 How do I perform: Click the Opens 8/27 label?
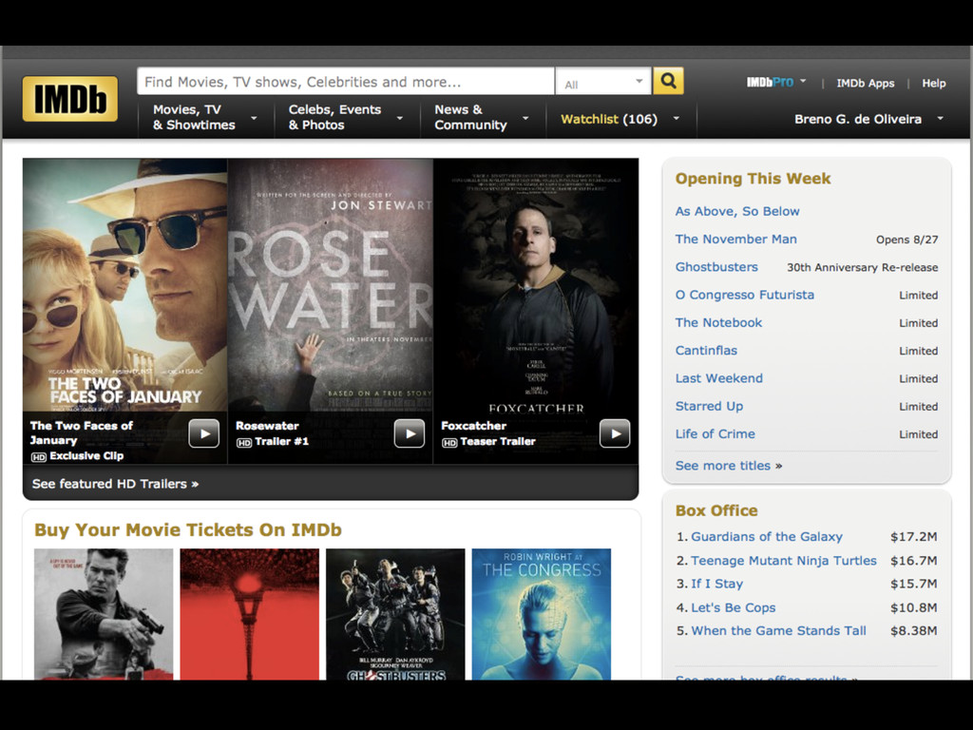tap(907, 240)
